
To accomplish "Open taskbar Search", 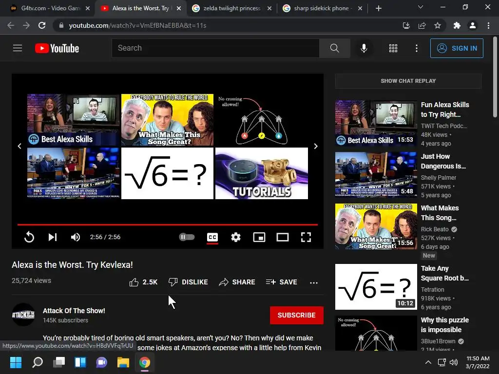I will click(38, 362).
